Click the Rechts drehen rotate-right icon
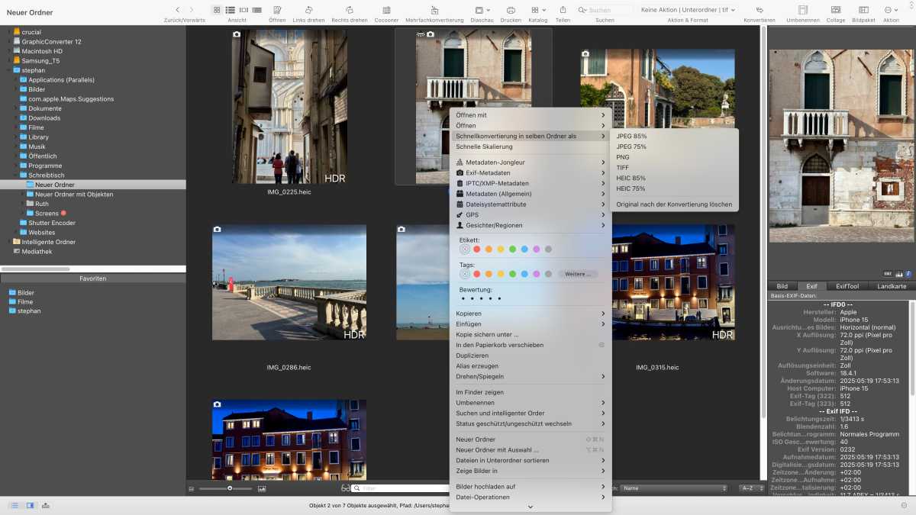The image size is (916, 515). tap(349, 10)
